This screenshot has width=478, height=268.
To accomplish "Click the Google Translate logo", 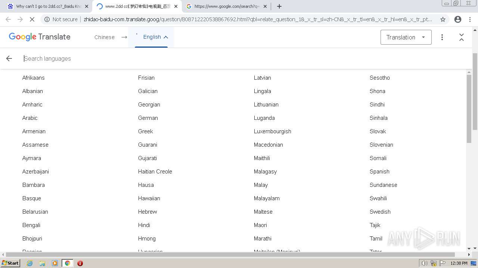I will 40,37.
